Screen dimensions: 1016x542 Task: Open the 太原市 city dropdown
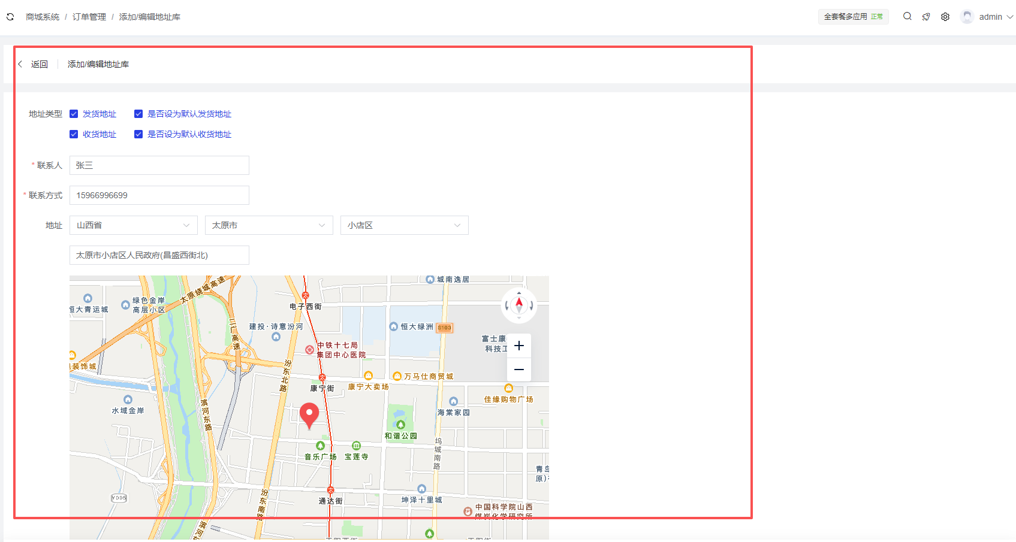(269, 225)
